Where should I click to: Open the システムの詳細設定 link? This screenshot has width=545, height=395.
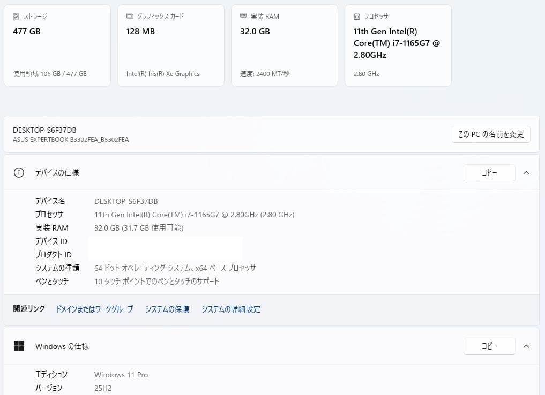[x=230, y=309]
